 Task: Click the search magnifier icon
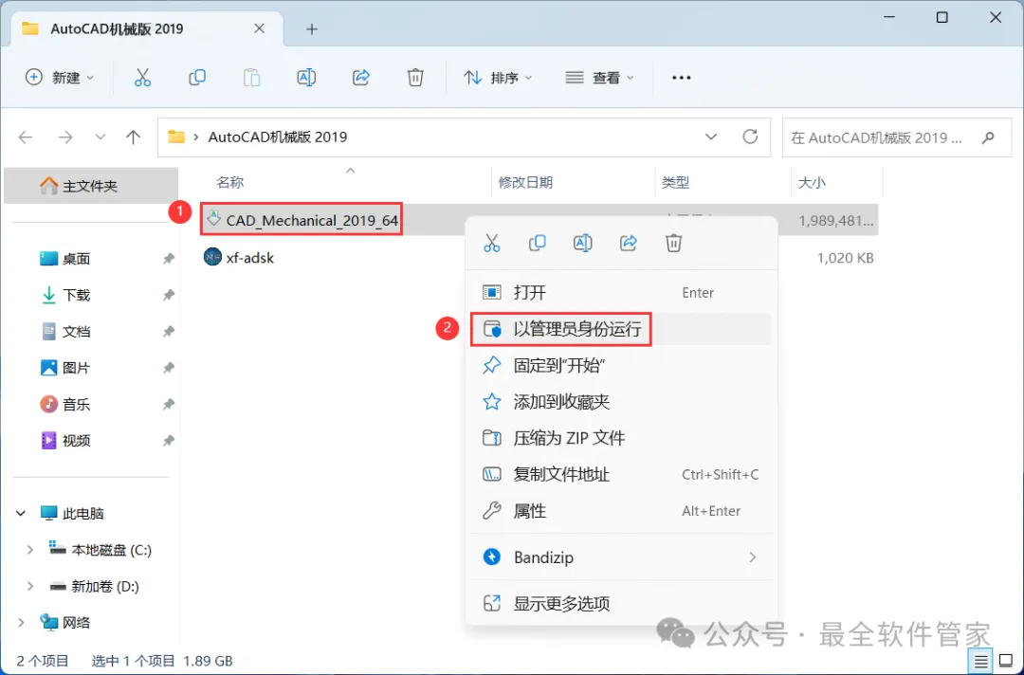tap(988, 137)
